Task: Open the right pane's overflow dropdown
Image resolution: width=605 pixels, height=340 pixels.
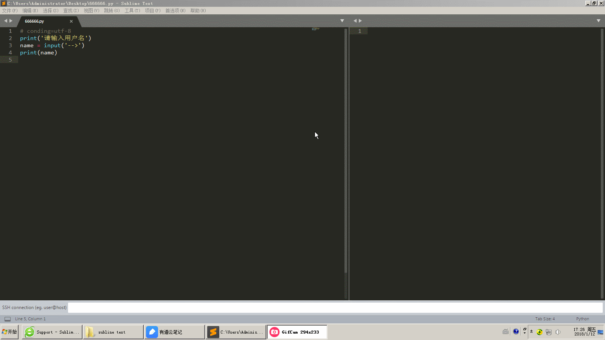Action: click(599, 21)
